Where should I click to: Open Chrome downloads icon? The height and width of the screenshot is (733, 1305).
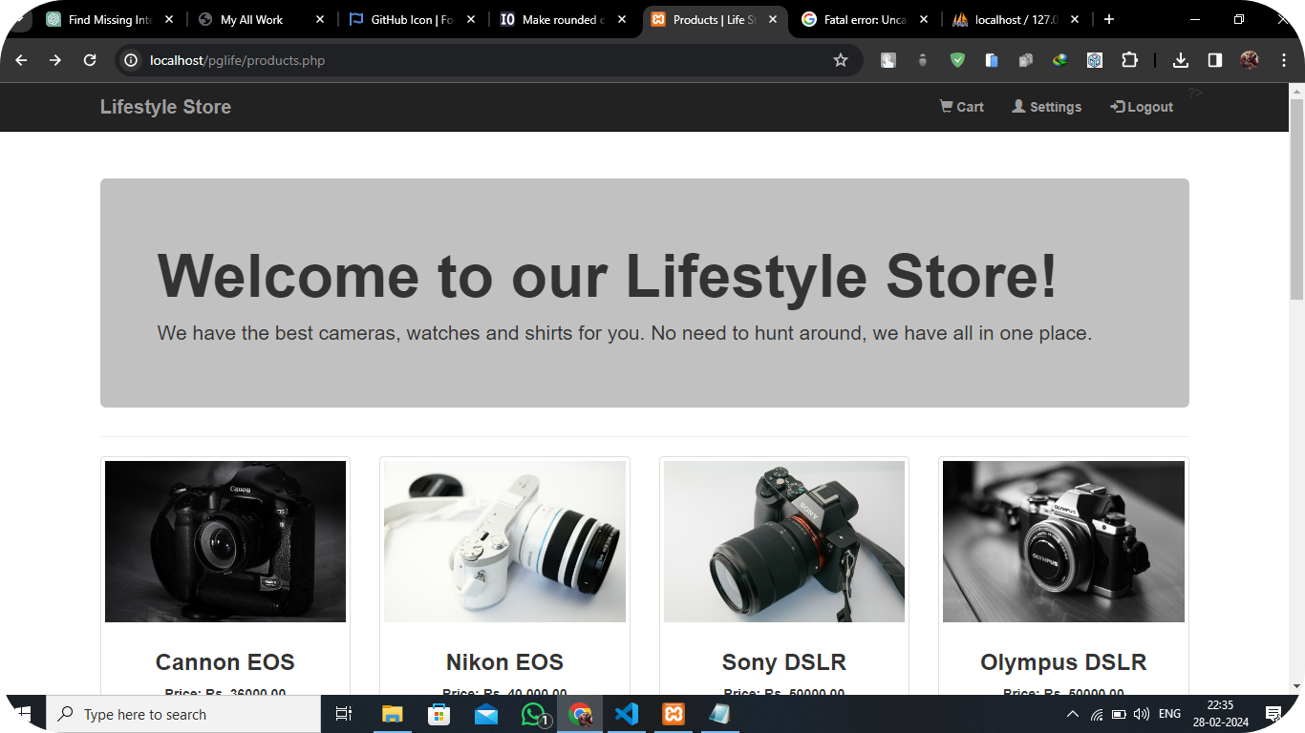[1181, 60]
